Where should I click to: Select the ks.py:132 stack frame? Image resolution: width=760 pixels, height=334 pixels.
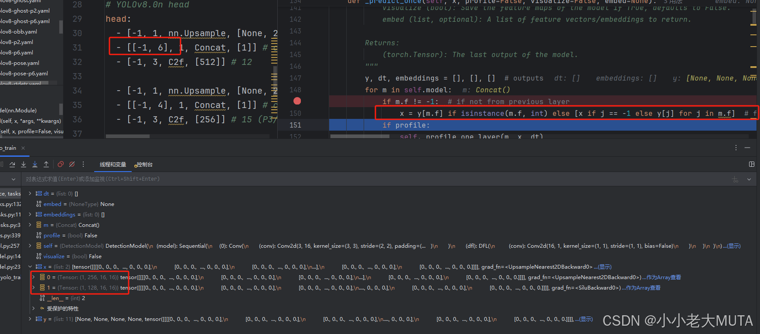point(10,204)
